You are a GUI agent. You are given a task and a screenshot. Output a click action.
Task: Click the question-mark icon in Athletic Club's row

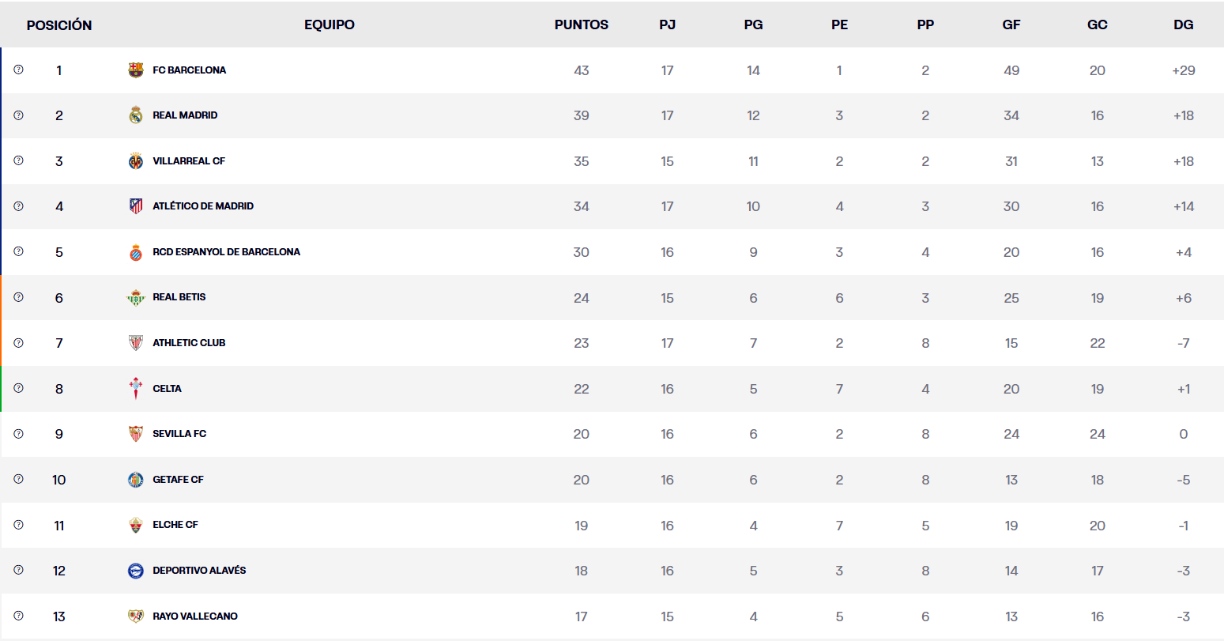pos(19,343)
